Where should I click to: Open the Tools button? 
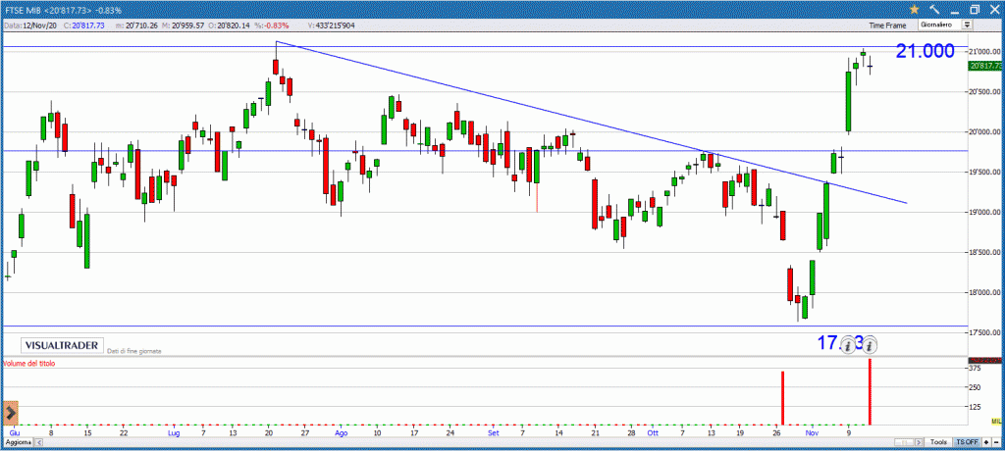coord(938,442)
